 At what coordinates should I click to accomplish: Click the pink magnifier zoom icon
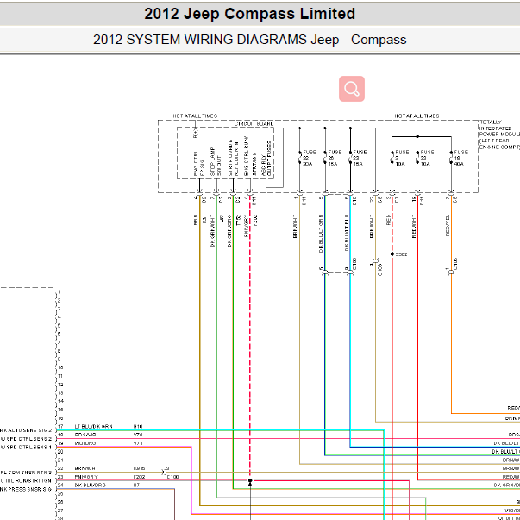[x=352, y=89]
